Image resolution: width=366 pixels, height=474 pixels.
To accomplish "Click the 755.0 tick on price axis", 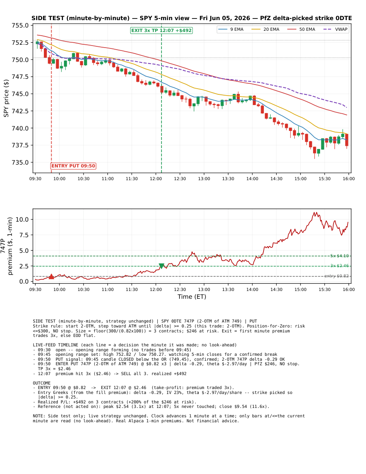I will (x=20, y=25).
